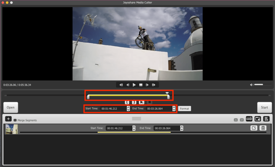The height and width of the screenshot is (167, 275).
Task: Click the main End Time field
Action: click(159, 109)
